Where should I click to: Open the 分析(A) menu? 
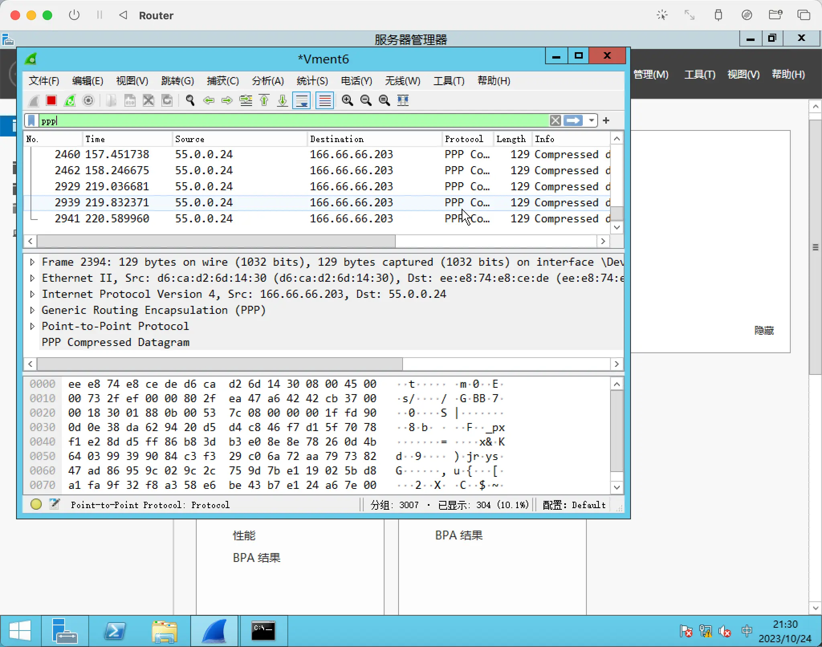click(268, 81)
